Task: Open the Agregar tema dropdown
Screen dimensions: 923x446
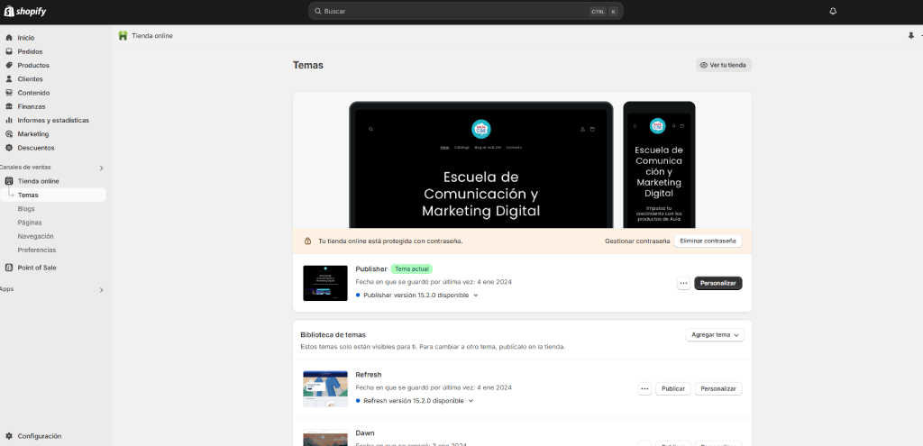Action: pos(715,335)
